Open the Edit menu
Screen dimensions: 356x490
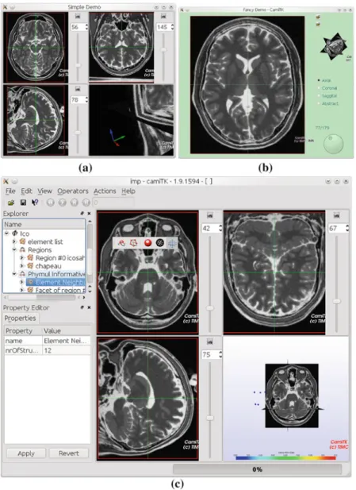pos(26,191)
